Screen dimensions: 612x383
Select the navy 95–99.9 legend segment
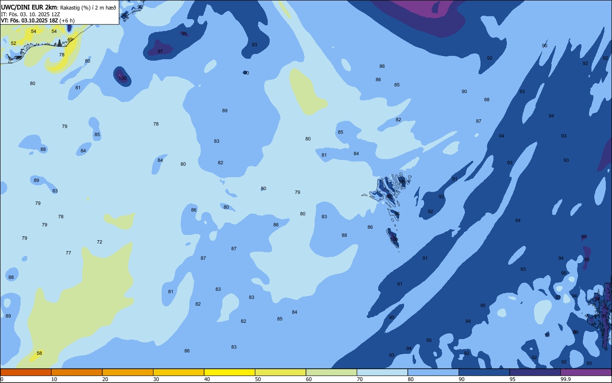(535, 372)
